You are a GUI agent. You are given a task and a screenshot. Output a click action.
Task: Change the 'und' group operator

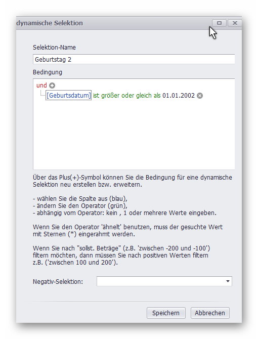pos(41,85)
